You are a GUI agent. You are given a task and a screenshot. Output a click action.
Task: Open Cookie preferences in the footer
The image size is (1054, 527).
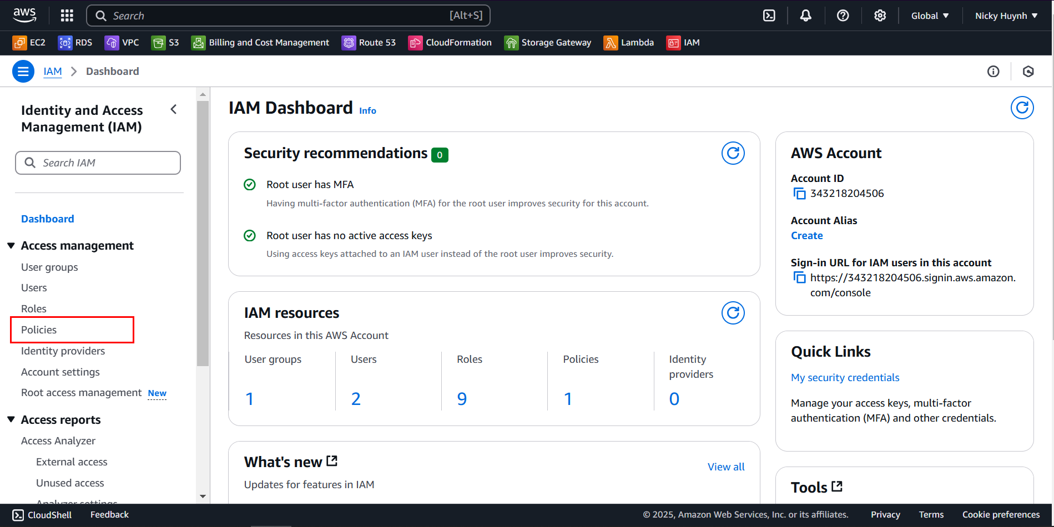coord(1001,515)
